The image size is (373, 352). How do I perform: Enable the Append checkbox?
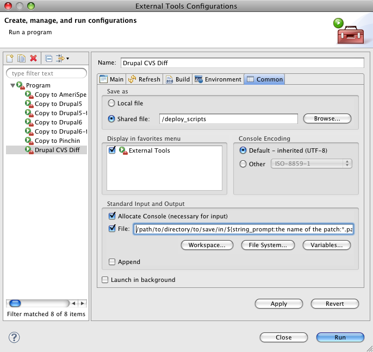tap(112, 262)
